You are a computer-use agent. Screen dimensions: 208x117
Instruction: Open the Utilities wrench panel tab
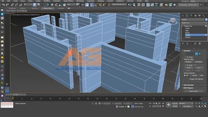(204, 16)
